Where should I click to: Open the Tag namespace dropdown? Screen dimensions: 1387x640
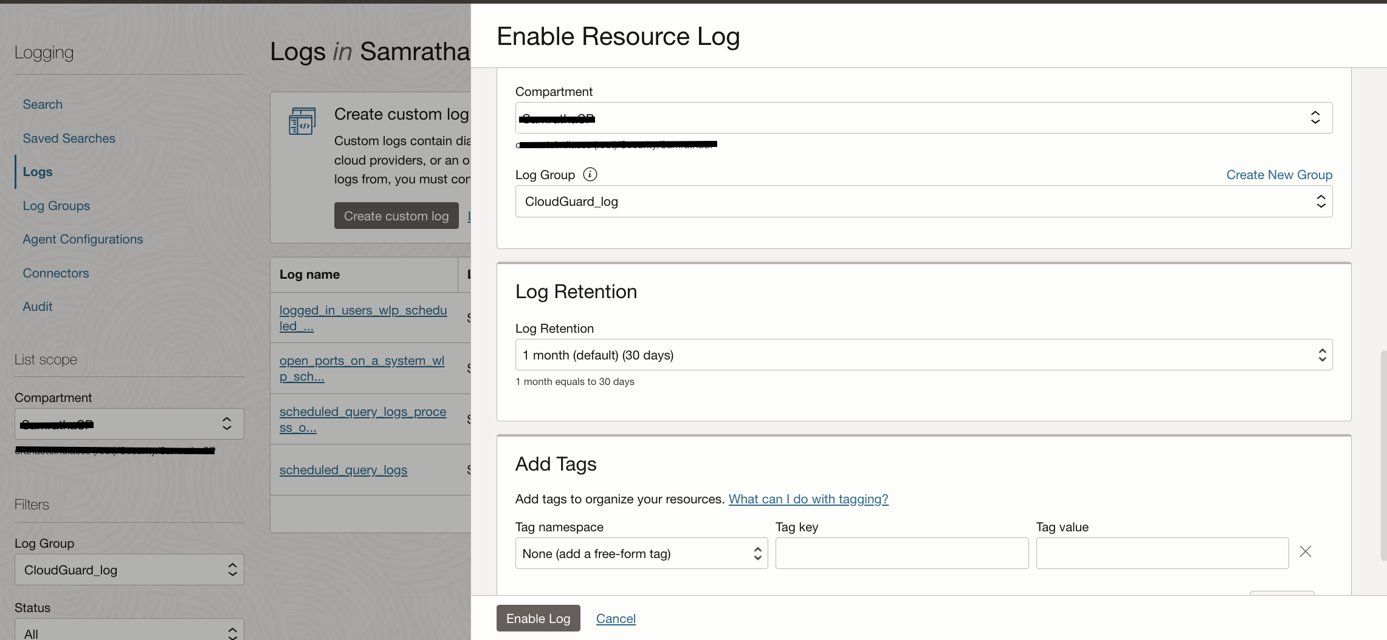point(641,554)
